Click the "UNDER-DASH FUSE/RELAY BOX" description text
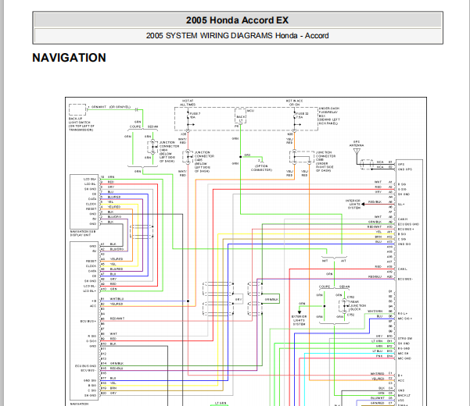Image resolution: width=470 pixels, height=406 pixels. [328, 116]
